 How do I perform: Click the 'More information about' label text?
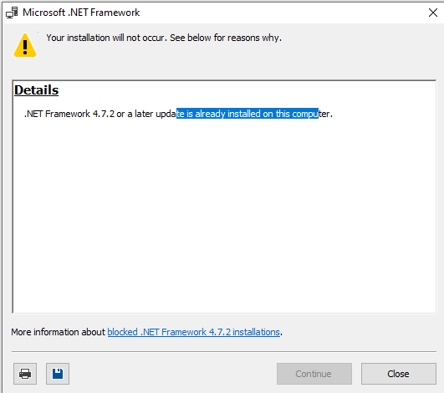click(x=58, y=332)
